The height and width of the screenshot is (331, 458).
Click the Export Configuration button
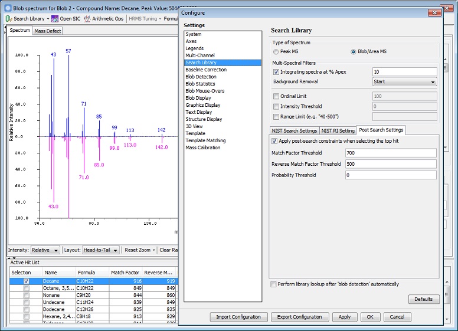pyautogui.click(x=299, y=317)
